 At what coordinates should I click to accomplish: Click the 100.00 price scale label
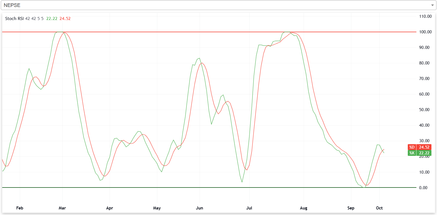tap(425, 32)
